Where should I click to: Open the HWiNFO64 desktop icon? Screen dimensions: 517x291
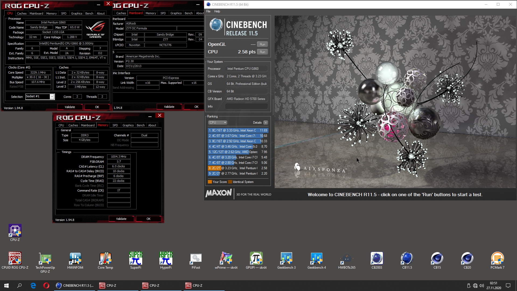(x=75, y=260)
